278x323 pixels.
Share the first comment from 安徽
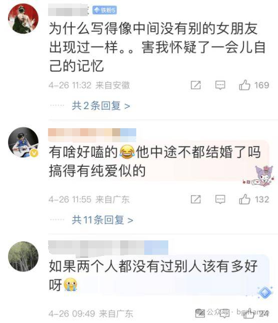pyautogui.click(x=195, y=85)
